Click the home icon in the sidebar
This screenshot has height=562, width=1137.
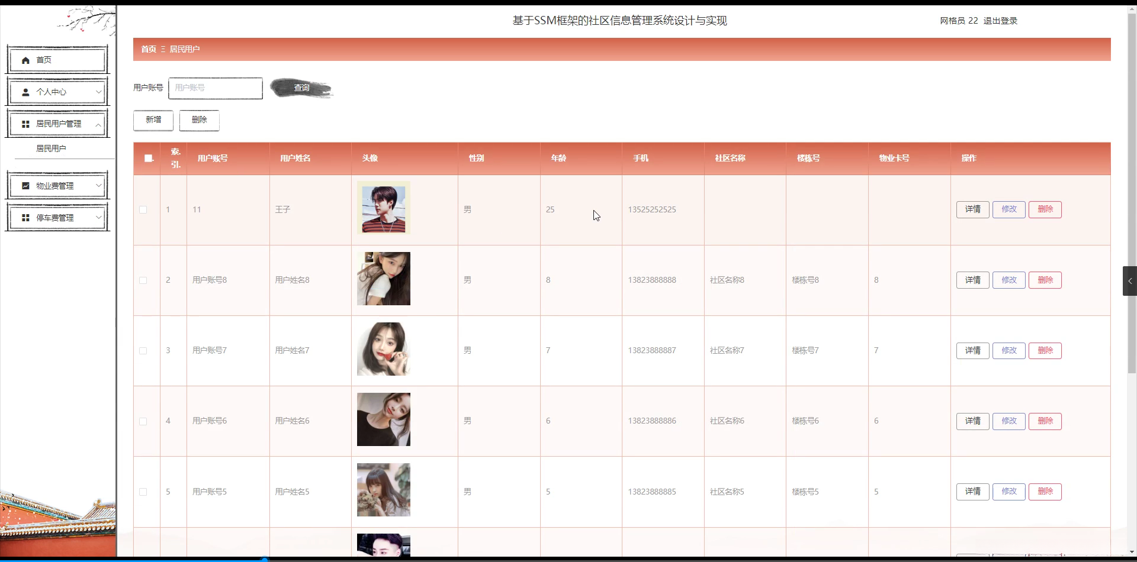(x=25, y=60)
